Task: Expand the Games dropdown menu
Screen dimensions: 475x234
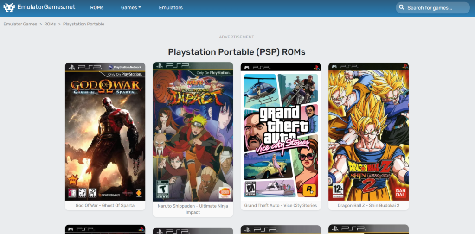Action: (x=131, y=7)
